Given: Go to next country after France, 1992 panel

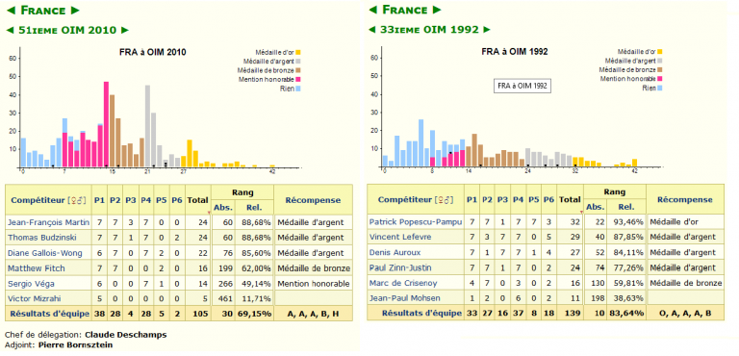Looking at the screenshot, I should tap(437, 10).
